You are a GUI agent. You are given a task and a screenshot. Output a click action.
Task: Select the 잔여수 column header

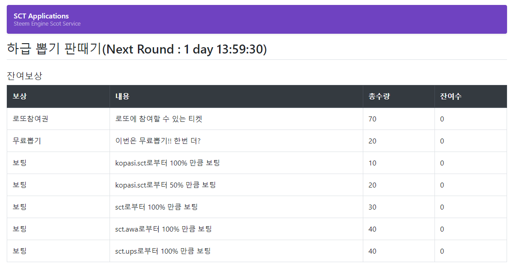point(451,96)
